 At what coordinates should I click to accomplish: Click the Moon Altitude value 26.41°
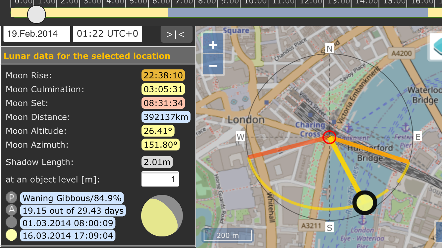click(158, 131)
